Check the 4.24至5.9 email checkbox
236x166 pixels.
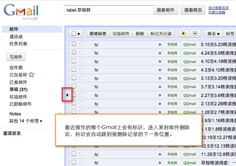74,52
